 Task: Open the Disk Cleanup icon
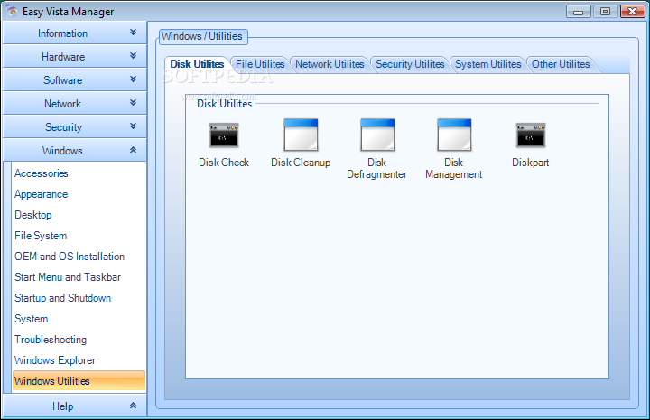pos(301,135)
